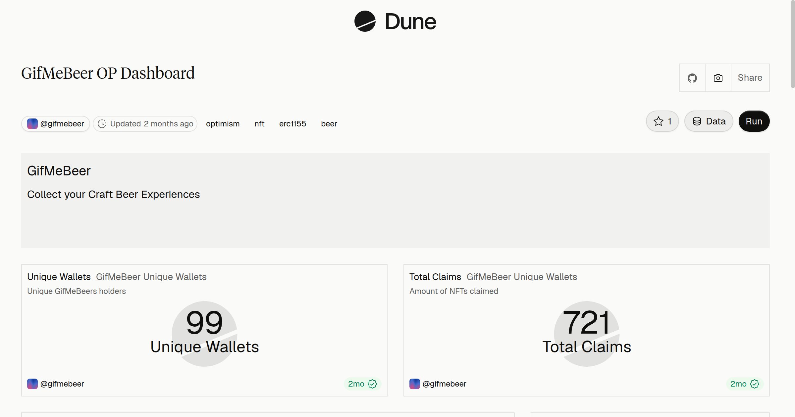Open the Unique Wallets card title
795x417 pixels.
[59, 277]
